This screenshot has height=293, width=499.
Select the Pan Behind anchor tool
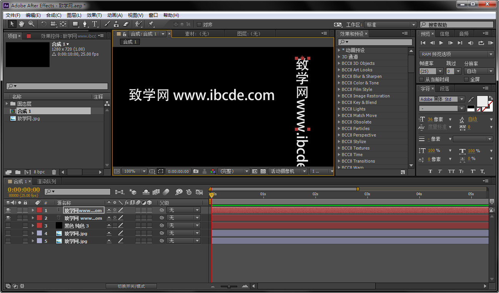pyautogui.click(x=63, y=24)
